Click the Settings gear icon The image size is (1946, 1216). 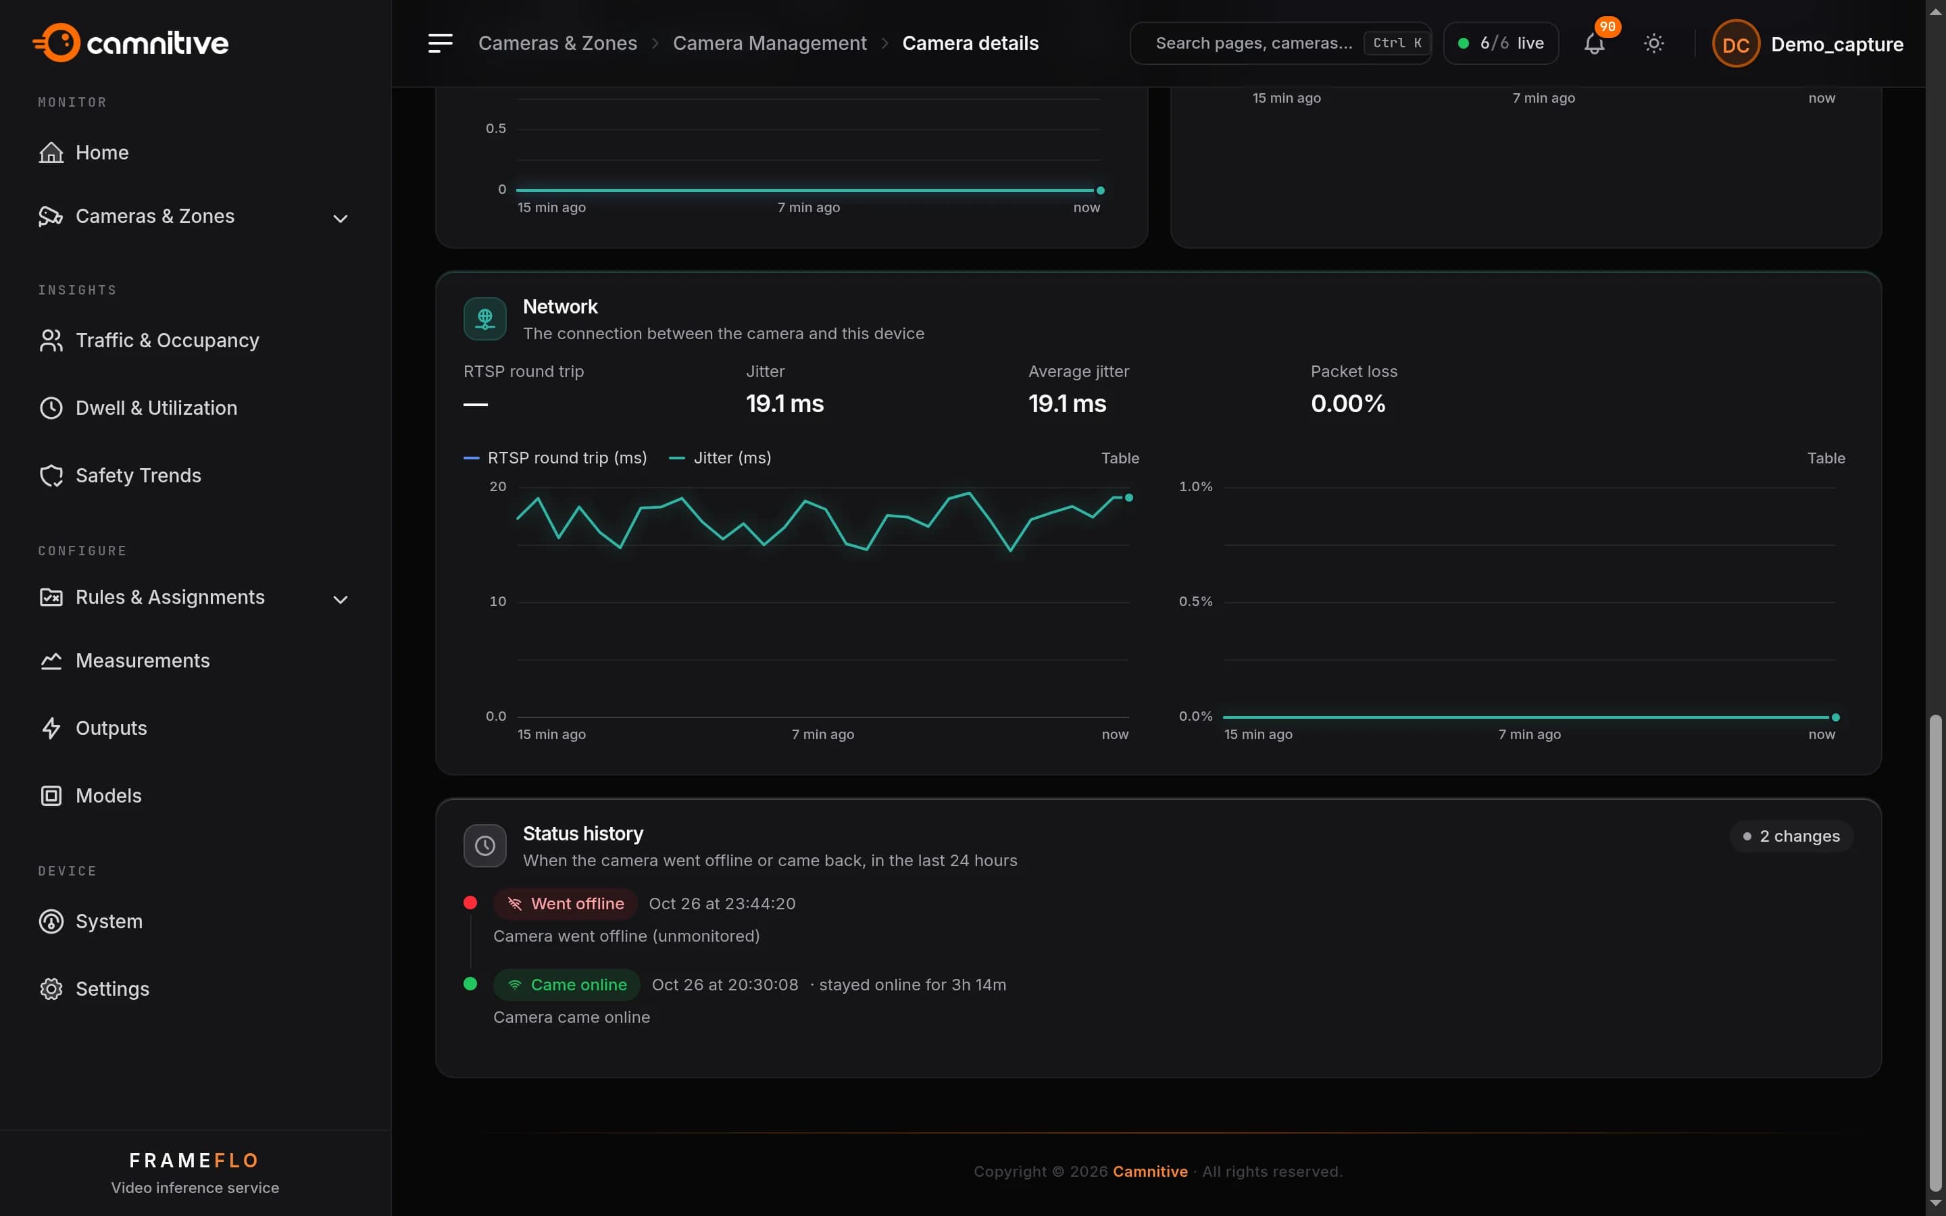point(51,988)
